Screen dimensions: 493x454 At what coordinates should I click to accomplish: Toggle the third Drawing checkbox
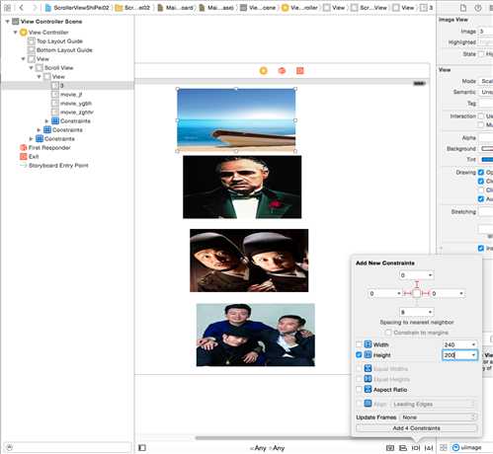[481, 189]
